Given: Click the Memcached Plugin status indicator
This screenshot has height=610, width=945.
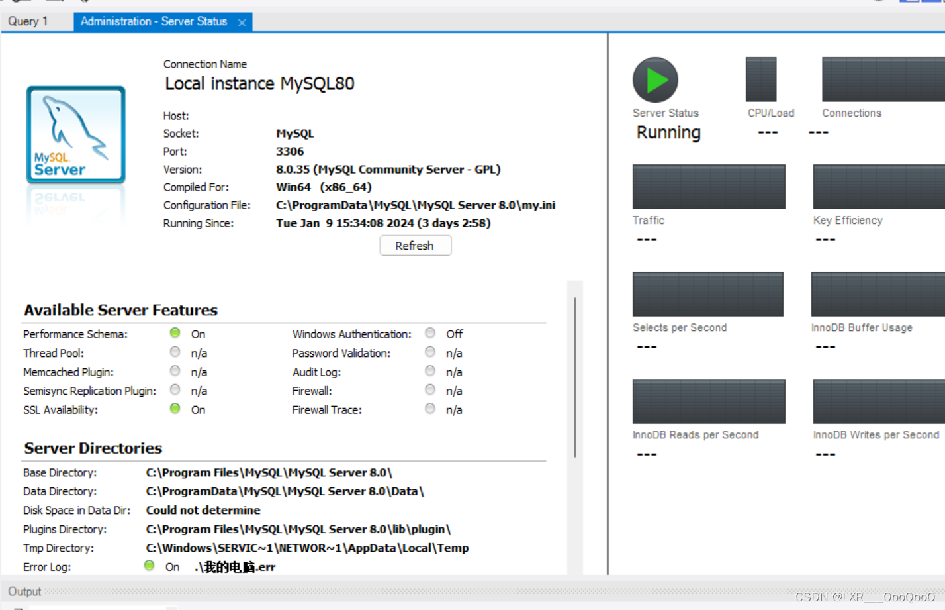Looking at the screenshot, I should [175, 371].
